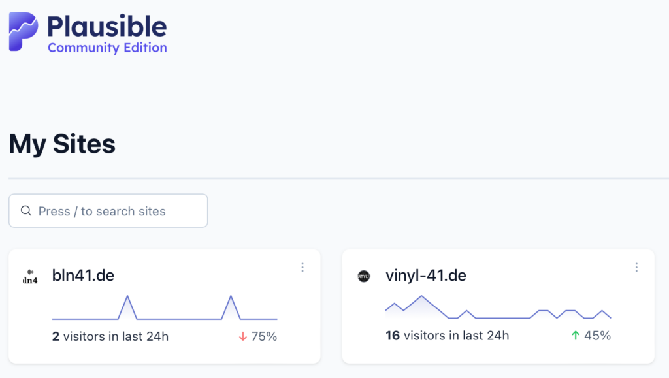Click the bln41.de site favicon
The image size is (669, 378).
pos(29,276)
